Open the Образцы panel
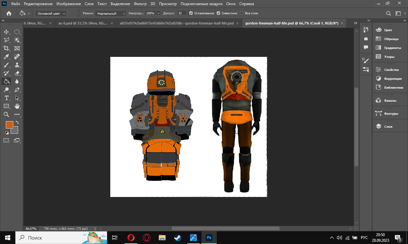The height and width of the screenshot is (244, 408). (391, 39)
